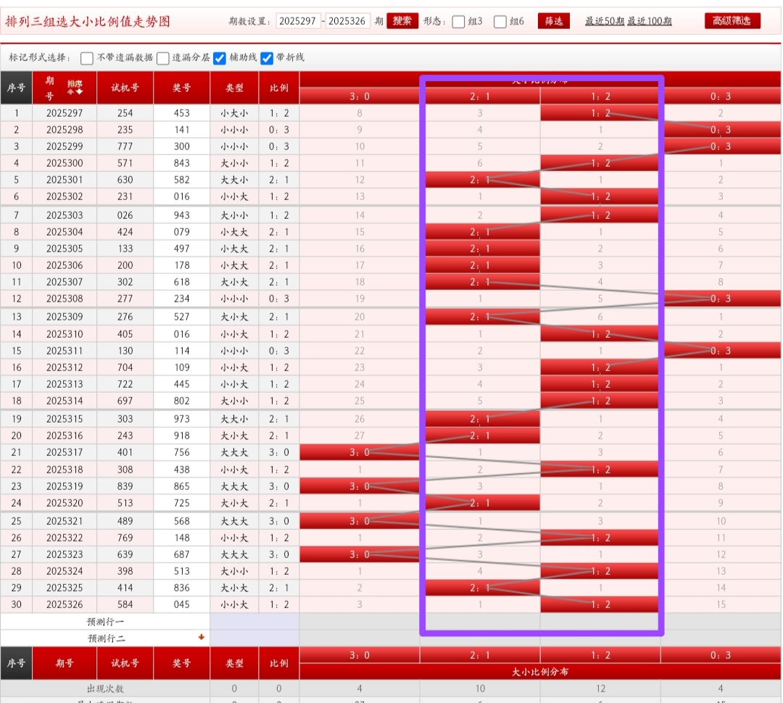Viewport: 783px width, 703px height.
Task: Click the top 0:3 column header
Action: pos(720,96)
